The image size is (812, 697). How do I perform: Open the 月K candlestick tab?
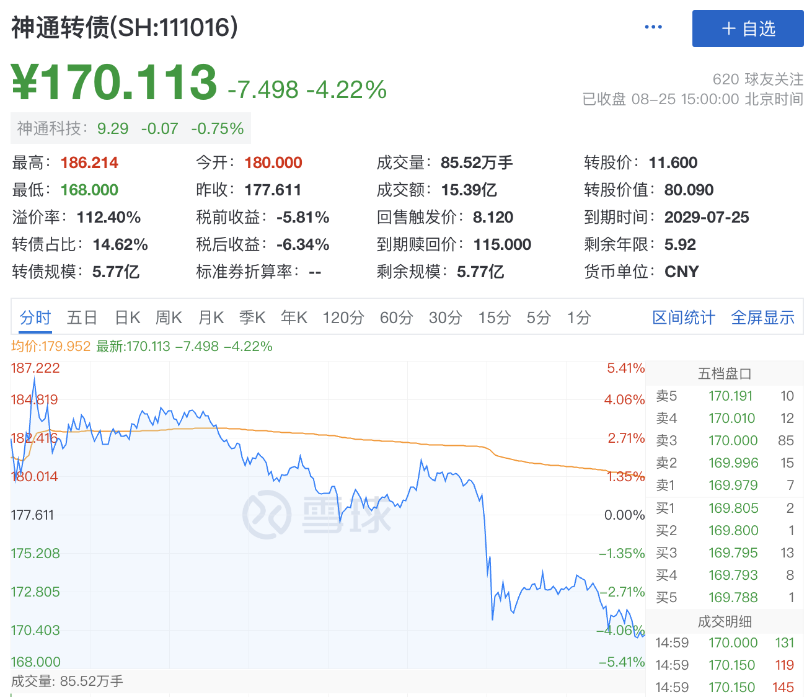coord(211,318)
